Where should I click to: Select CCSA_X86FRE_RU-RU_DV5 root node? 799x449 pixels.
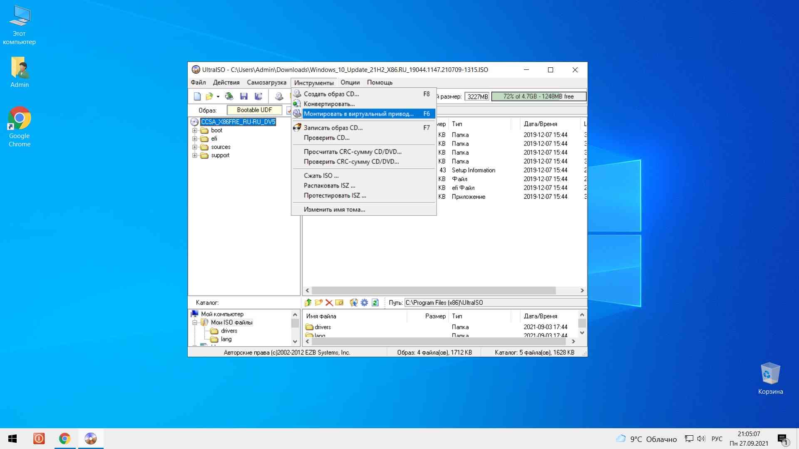238,122
